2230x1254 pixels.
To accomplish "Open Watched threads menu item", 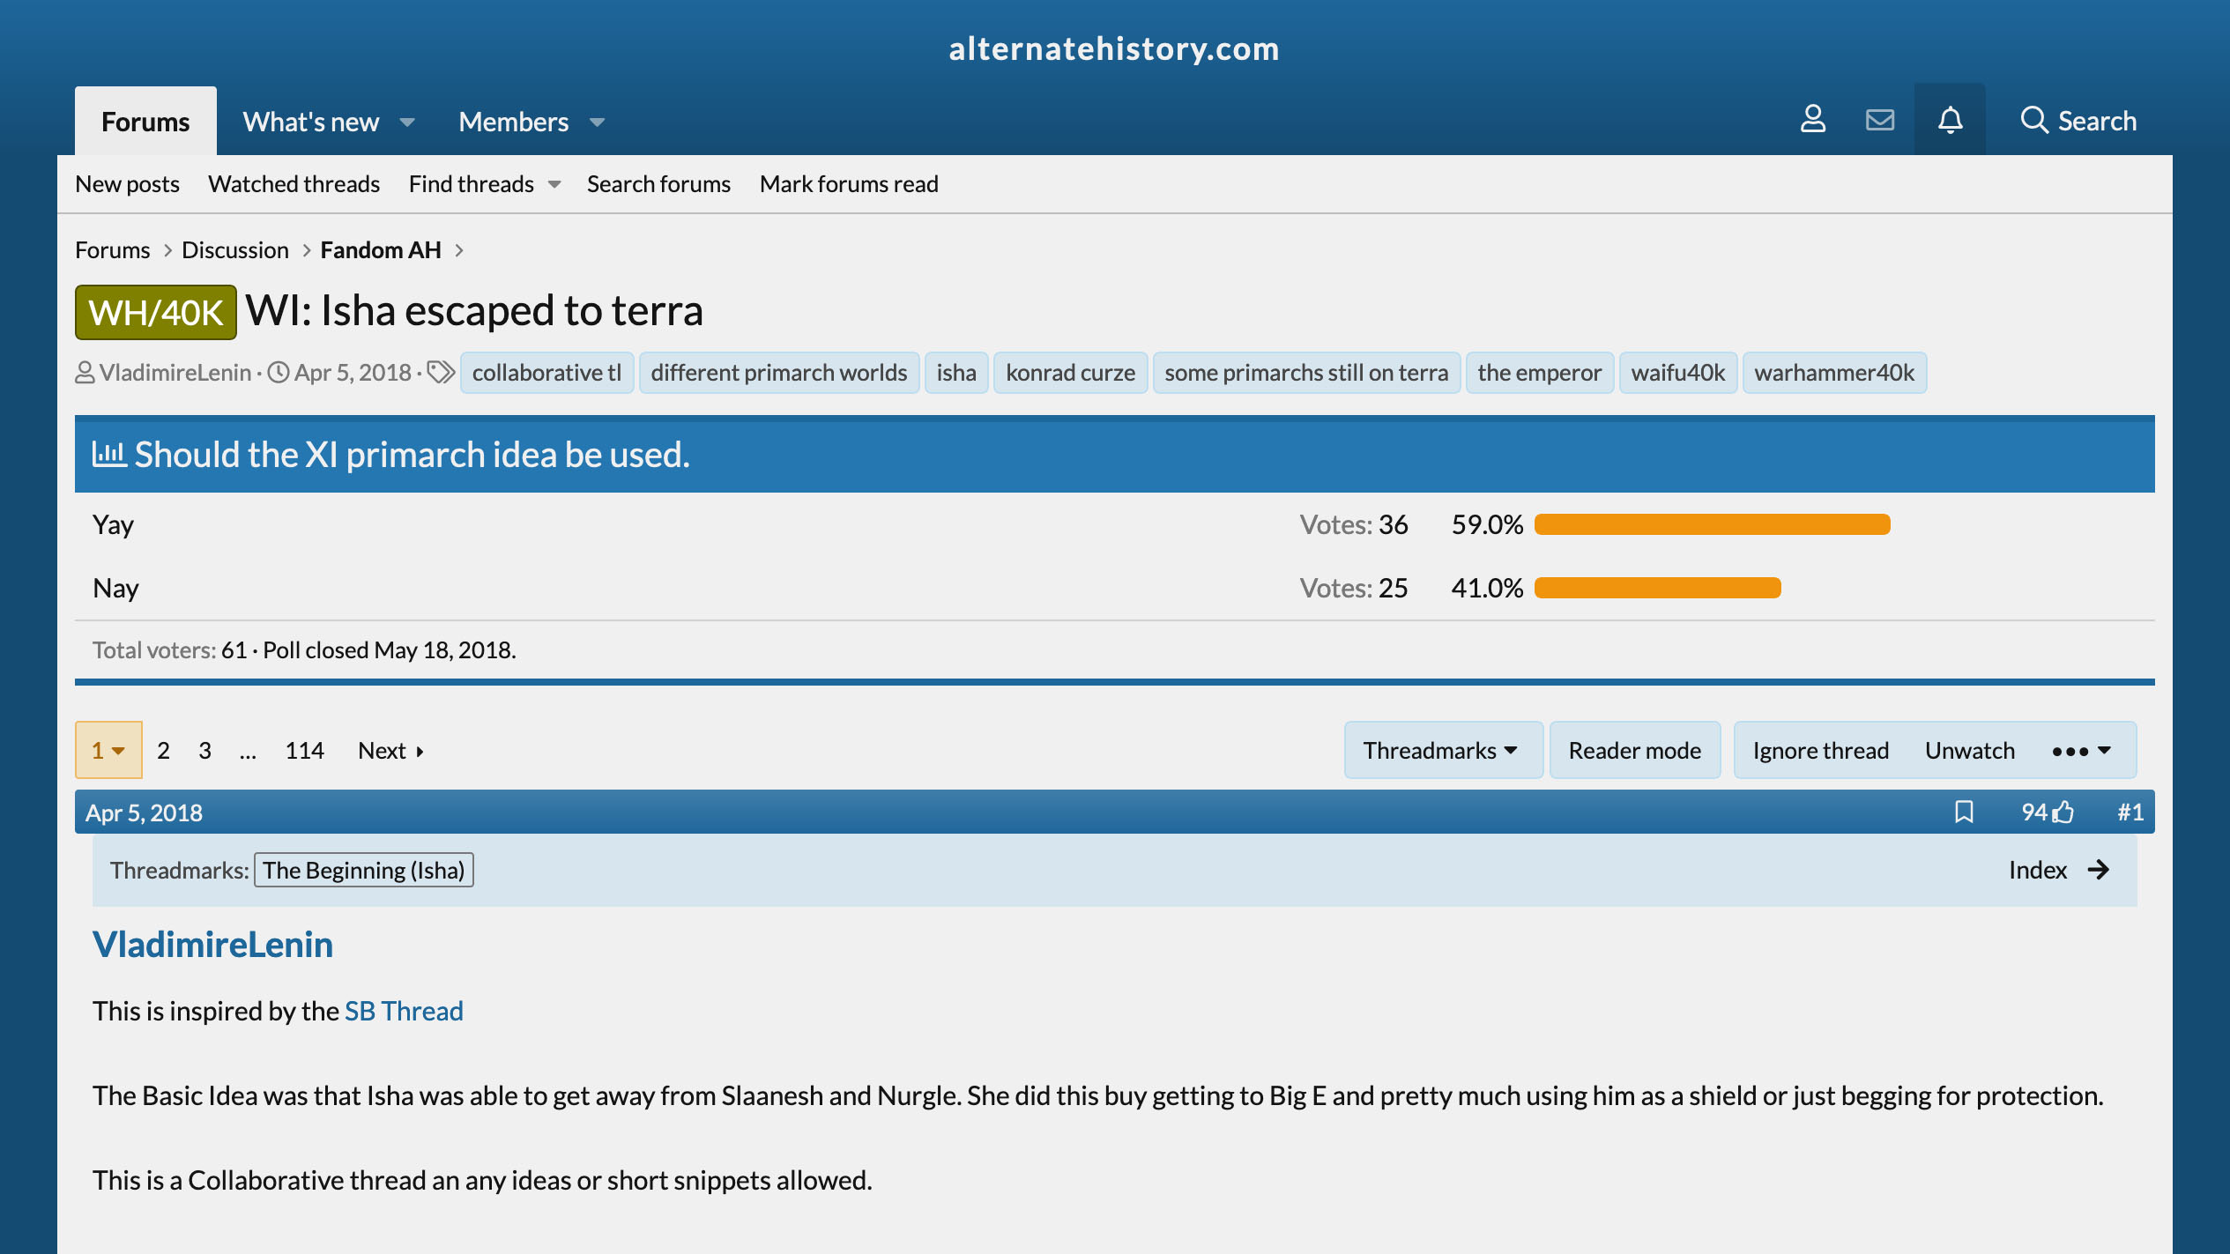I will tap(294, 183).
